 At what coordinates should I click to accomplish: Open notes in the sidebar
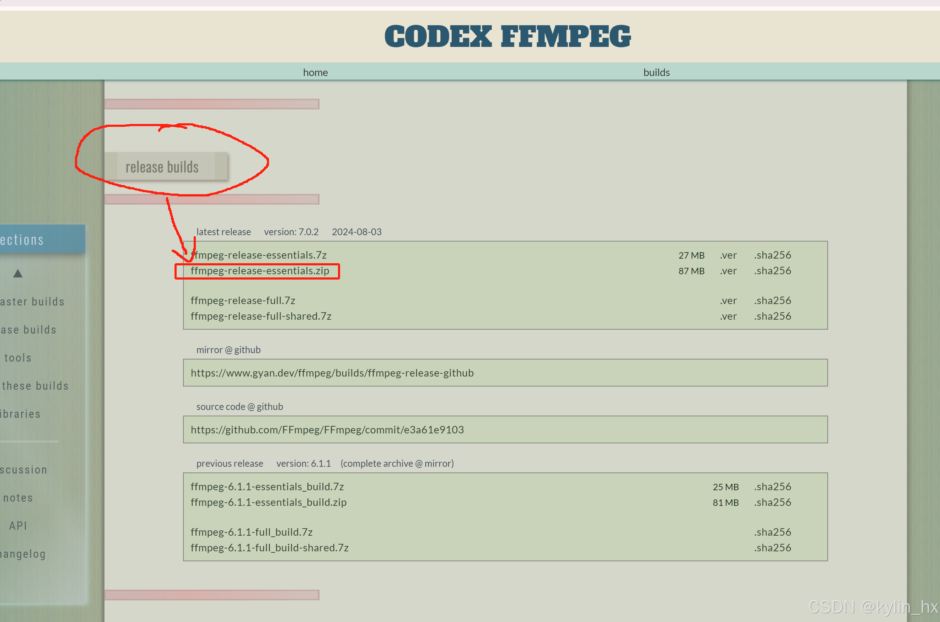[18, 498]
